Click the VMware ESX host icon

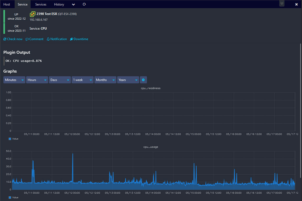[33, 14]
